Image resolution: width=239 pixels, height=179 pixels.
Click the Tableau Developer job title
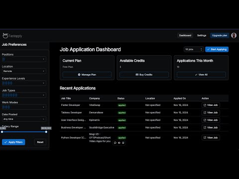[71, 112]
